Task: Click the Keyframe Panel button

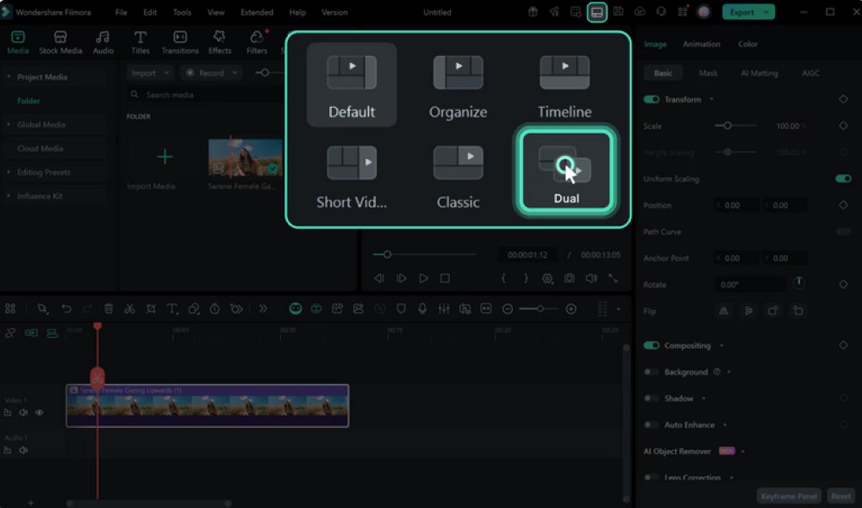Action: (x=788, y=497)
